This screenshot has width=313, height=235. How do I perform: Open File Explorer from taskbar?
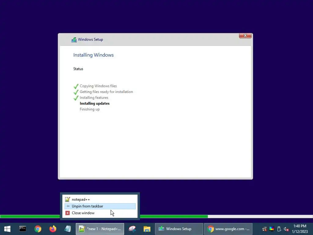[x=147, y=229]
